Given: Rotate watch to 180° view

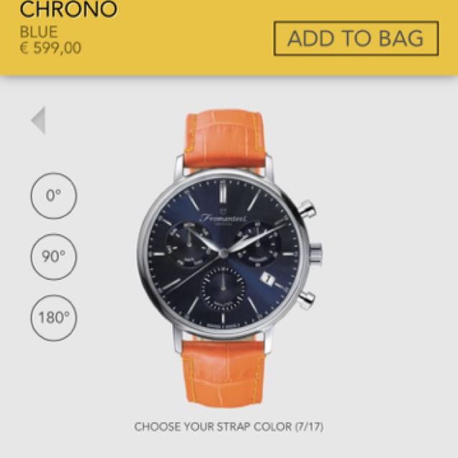Looking at the screenshot, I should 54,318.
